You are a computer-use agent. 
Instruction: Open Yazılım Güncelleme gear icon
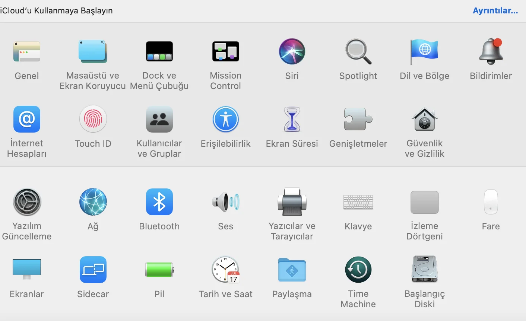(x=27, y=202)
